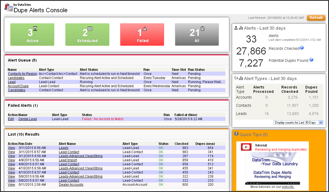Image resolution: width=329 pixels, height=192 pixels.
Task: Open the info icon next to Records Checked
Action: coord(302,48)
